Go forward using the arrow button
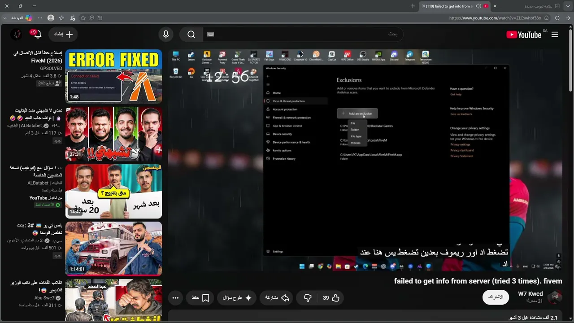The height and width of the screenshot is (323, 574). [x=568, y=18]
